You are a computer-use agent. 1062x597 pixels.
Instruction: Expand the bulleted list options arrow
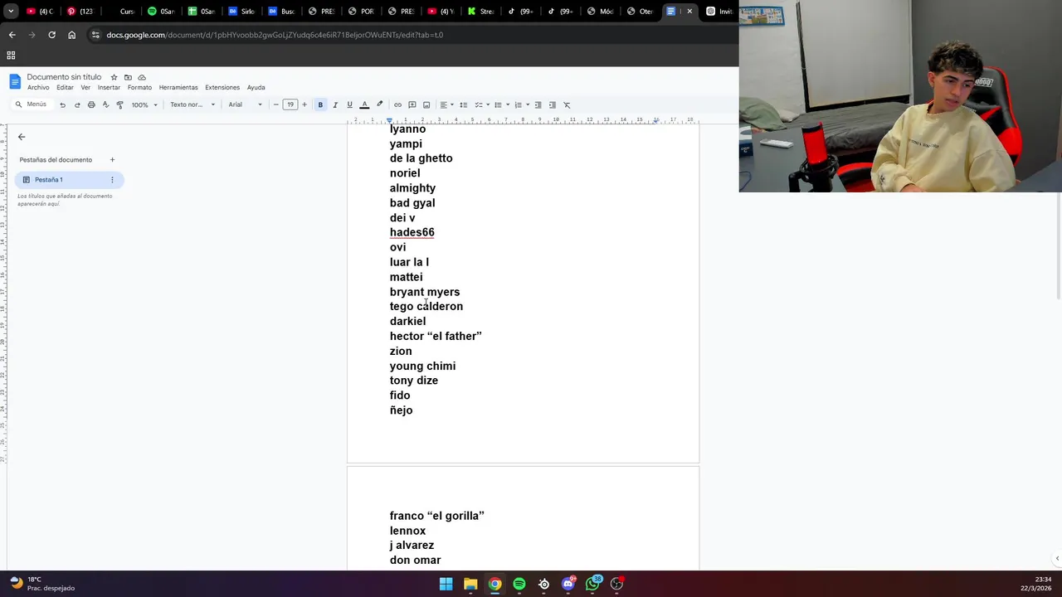[x=507, y=104]
